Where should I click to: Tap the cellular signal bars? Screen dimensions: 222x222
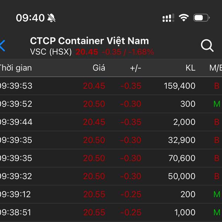(x=168, y=17)
